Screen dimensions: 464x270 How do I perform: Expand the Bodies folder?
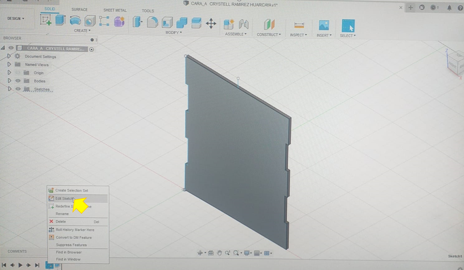click(9, 80)
